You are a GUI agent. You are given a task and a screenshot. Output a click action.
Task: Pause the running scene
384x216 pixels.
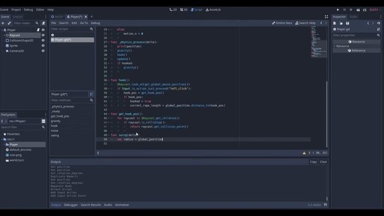[344, 10]
